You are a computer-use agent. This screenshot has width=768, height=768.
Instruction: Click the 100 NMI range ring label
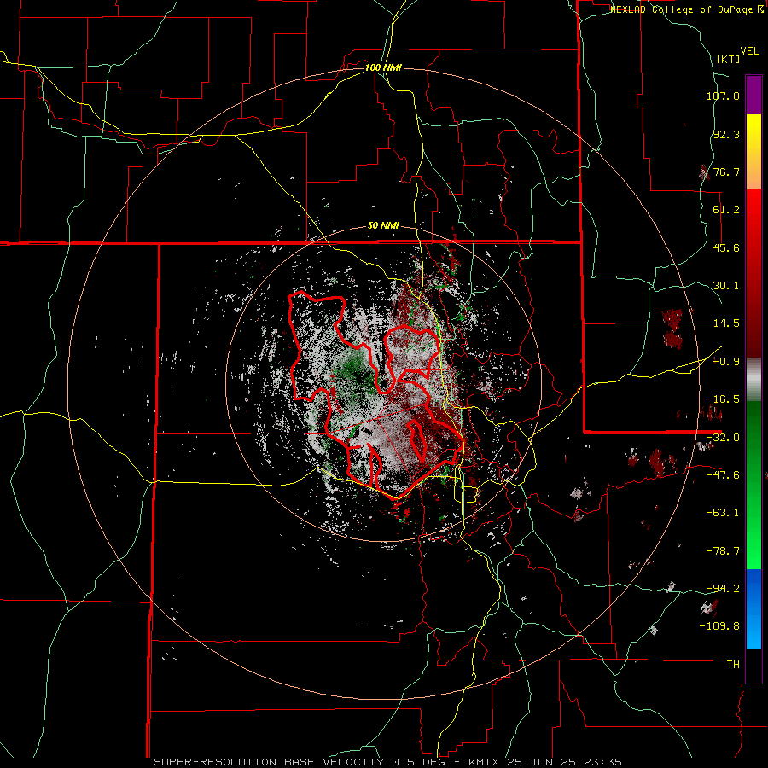pos(383,67)
